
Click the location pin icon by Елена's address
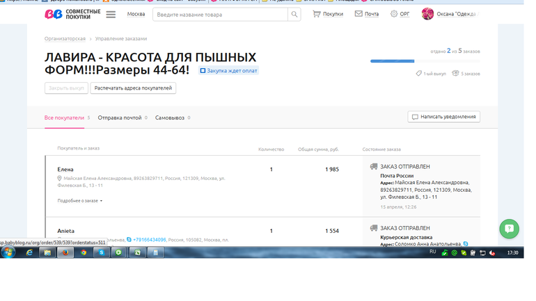tap(59, 178)
